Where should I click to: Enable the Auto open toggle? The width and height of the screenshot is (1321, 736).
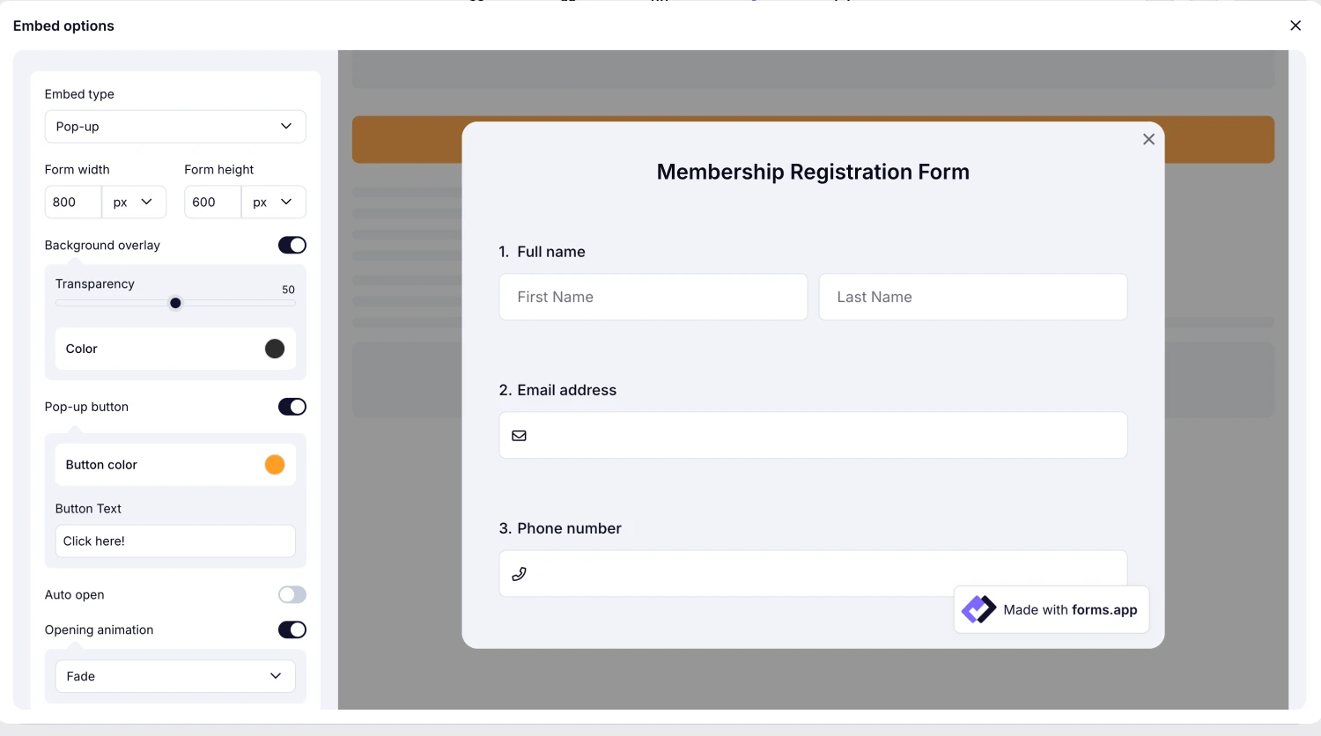pos(292,594)
